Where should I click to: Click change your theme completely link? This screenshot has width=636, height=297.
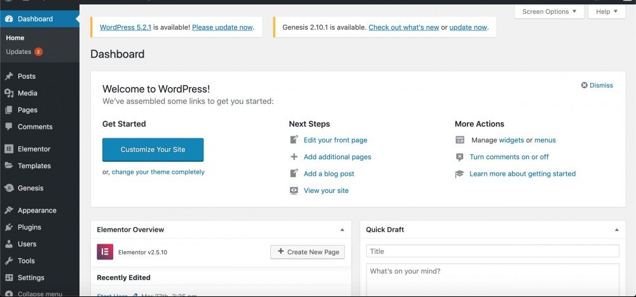158,172
